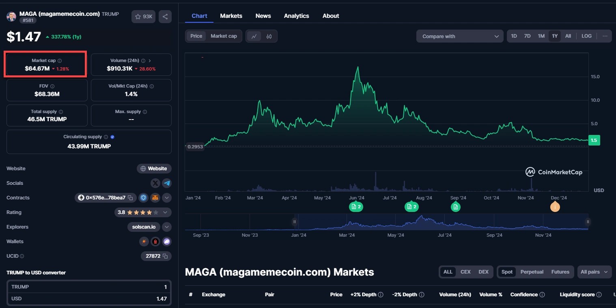Screen dimensions: 616x308
Task: Click the Website button
Action: point(154,169)
